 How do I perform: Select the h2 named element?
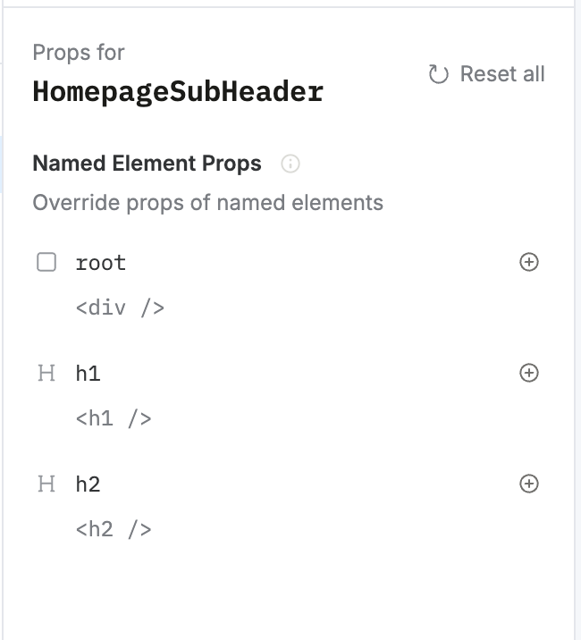coord(88,484)
